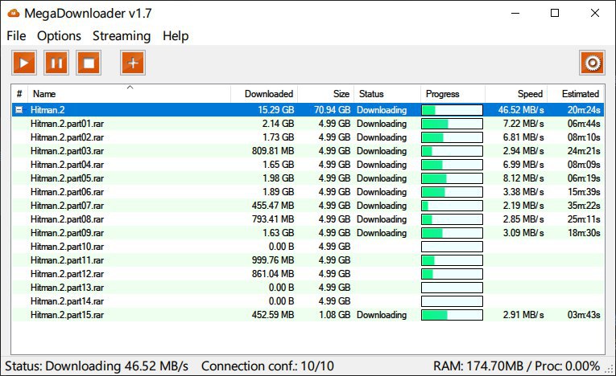Stop downloads using the square stop button
The image size is (616, 376).
89,63
